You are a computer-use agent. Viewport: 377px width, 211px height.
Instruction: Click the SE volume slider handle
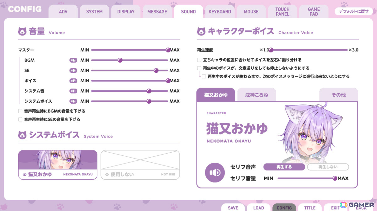156,70
